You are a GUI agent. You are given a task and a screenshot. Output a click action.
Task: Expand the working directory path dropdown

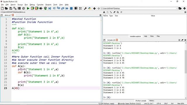click(177, 8)
